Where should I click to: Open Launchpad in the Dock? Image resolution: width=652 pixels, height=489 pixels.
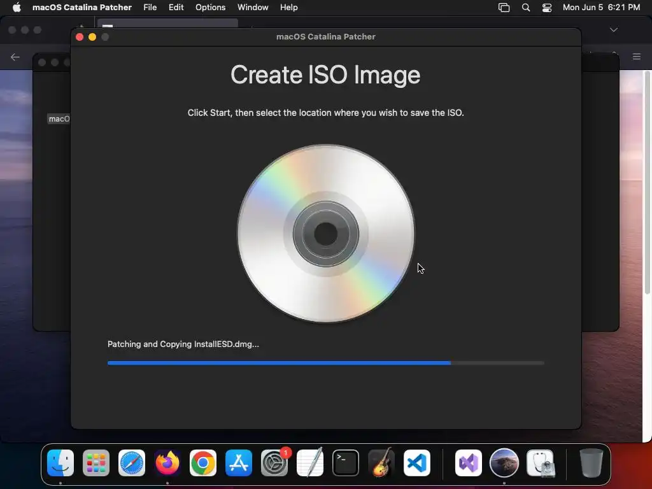click(96, 463)
